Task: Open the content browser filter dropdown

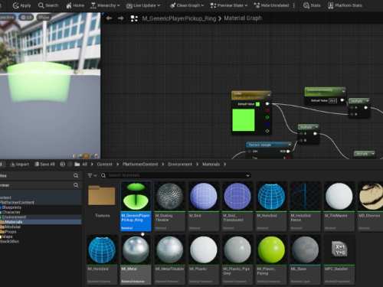Action: click(92, 175)
